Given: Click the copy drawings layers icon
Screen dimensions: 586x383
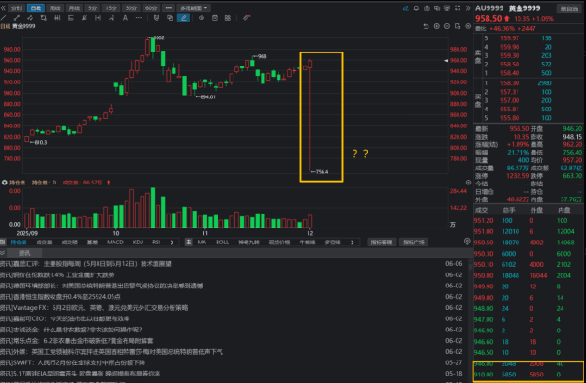Looking at the screenshot, I should coord(170,18).
